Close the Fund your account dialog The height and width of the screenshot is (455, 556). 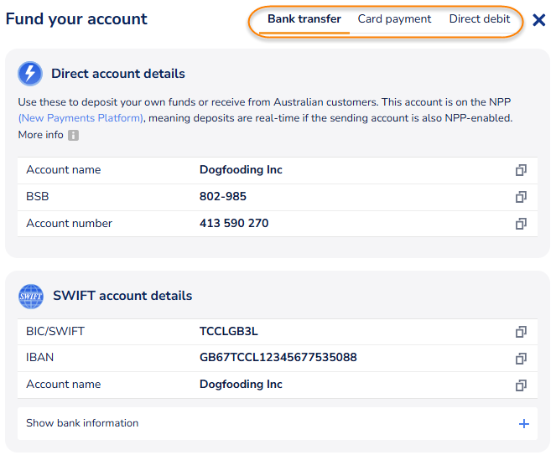[x=539, y=18]
